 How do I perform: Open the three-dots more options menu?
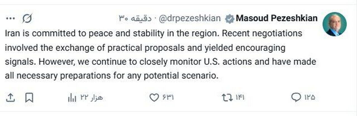point(10,19)
